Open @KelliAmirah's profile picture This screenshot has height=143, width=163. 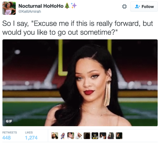coord(9,8)
